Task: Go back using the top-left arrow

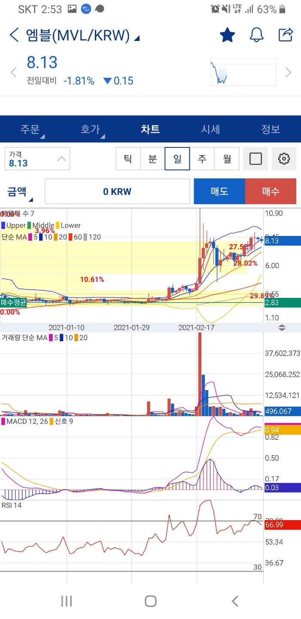Action: [14, 35]
